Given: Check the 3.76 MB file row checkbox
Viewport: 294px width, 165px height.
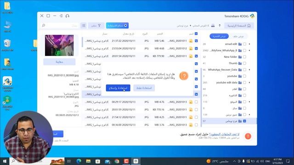Looking at the screenshot, I should pos(196,125).
